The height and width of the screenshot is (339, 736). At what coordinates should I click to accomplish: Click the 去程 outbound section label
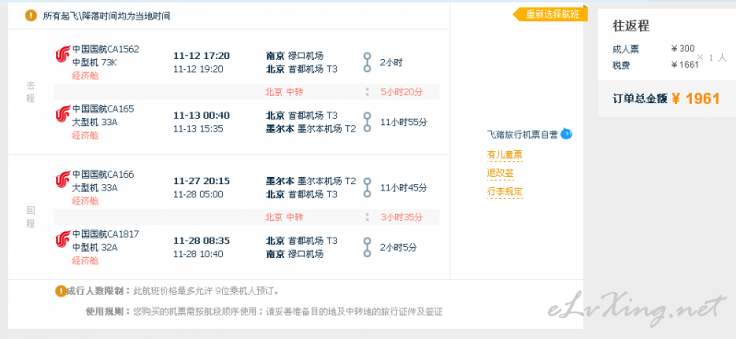point(30,92)
